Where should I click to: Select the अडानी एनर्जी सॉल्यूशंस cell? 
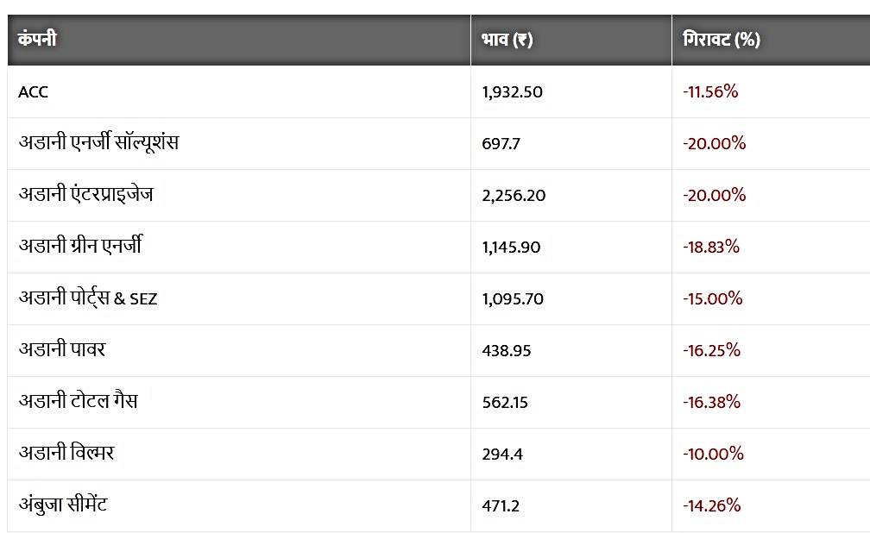(x=98, y=143)
